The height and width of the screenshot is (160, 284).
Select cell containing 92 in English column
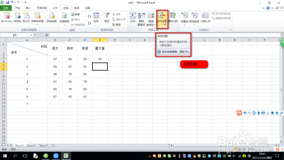click(x=85, y=97)
